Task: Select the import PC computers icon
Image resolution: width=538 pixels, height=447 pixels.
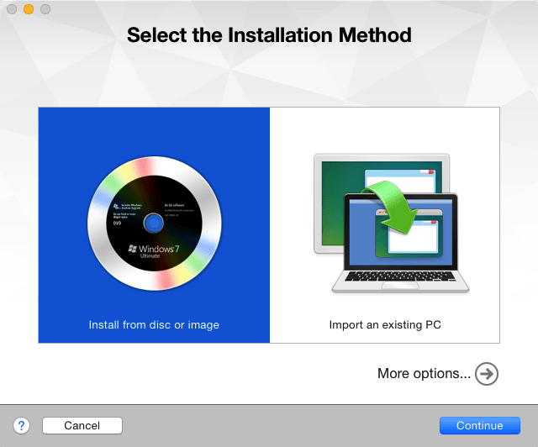Action: coord(391,223)
